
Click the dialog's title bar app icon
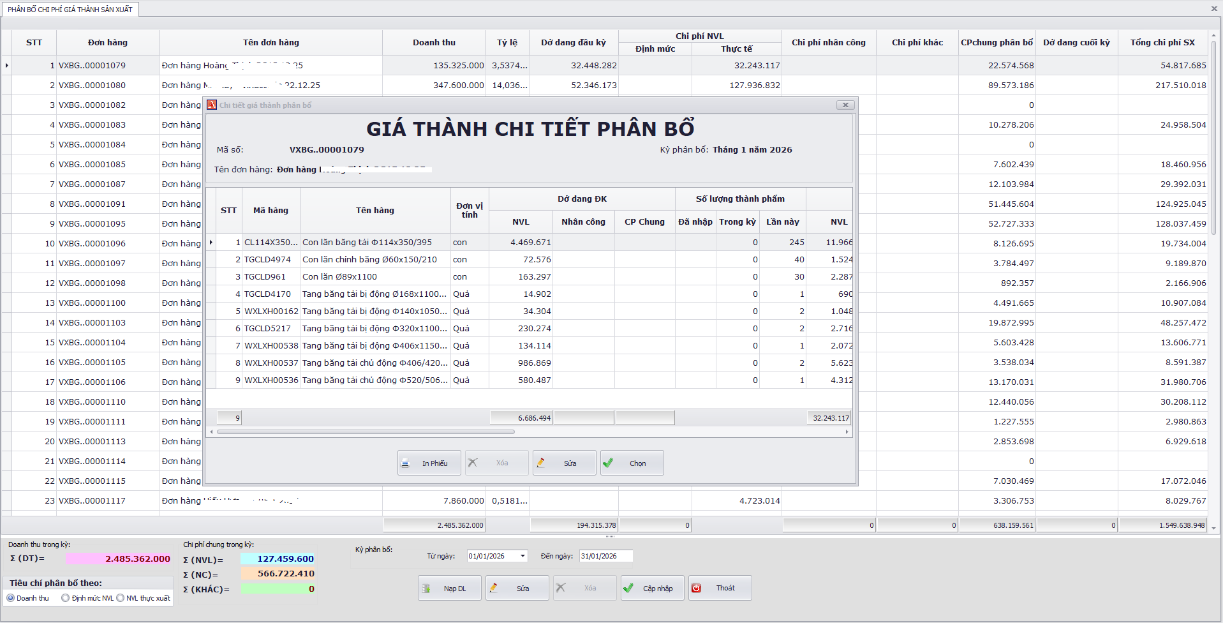coord(212,105)
